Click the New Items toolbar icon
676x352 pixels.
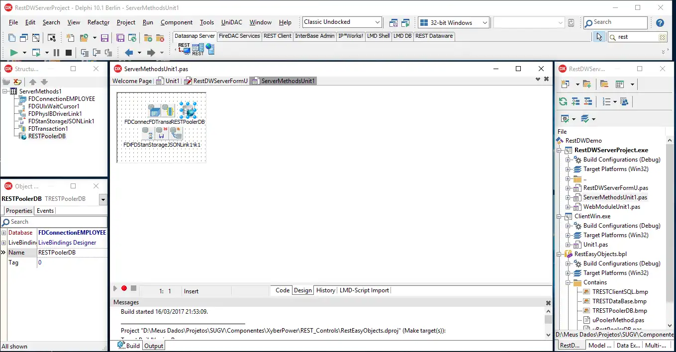[x=70, y=38]
